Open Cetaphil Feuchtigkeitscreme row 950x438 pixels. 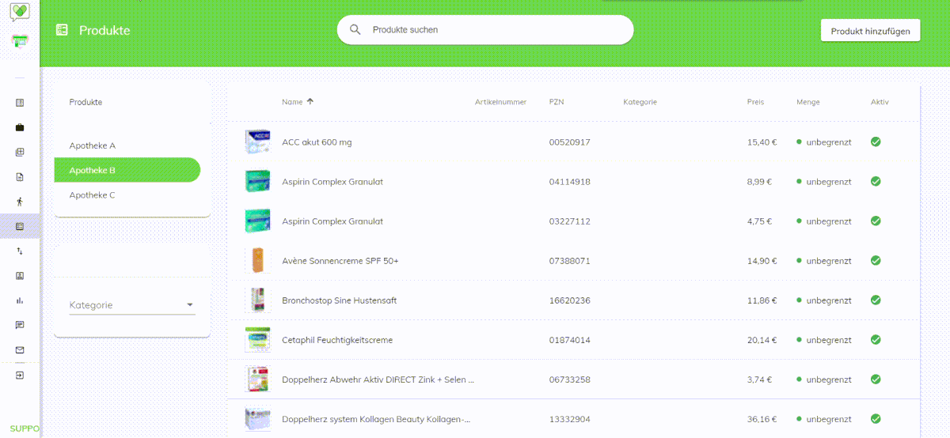[x=573, y=339]
